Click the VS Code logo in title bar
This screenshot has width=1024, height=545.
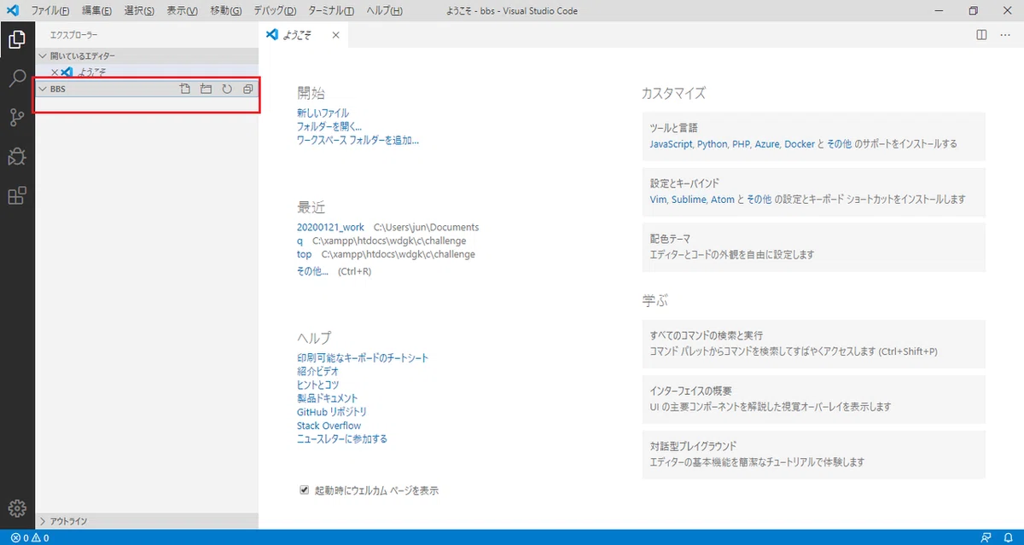13,11
